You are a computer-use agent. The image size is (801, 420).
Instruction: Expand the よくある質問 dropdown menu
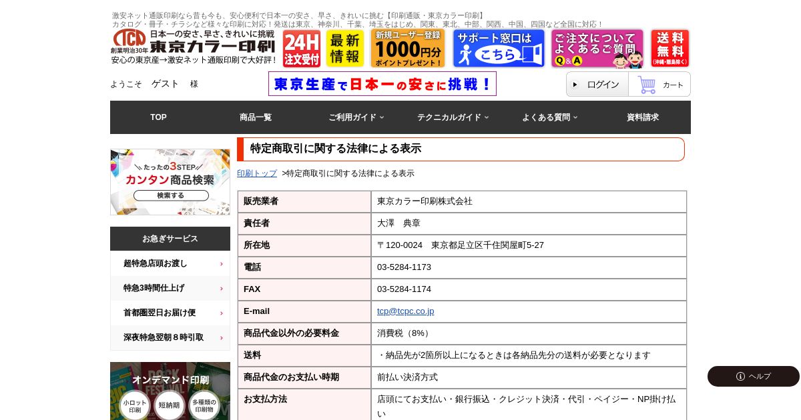click(549, 117)
